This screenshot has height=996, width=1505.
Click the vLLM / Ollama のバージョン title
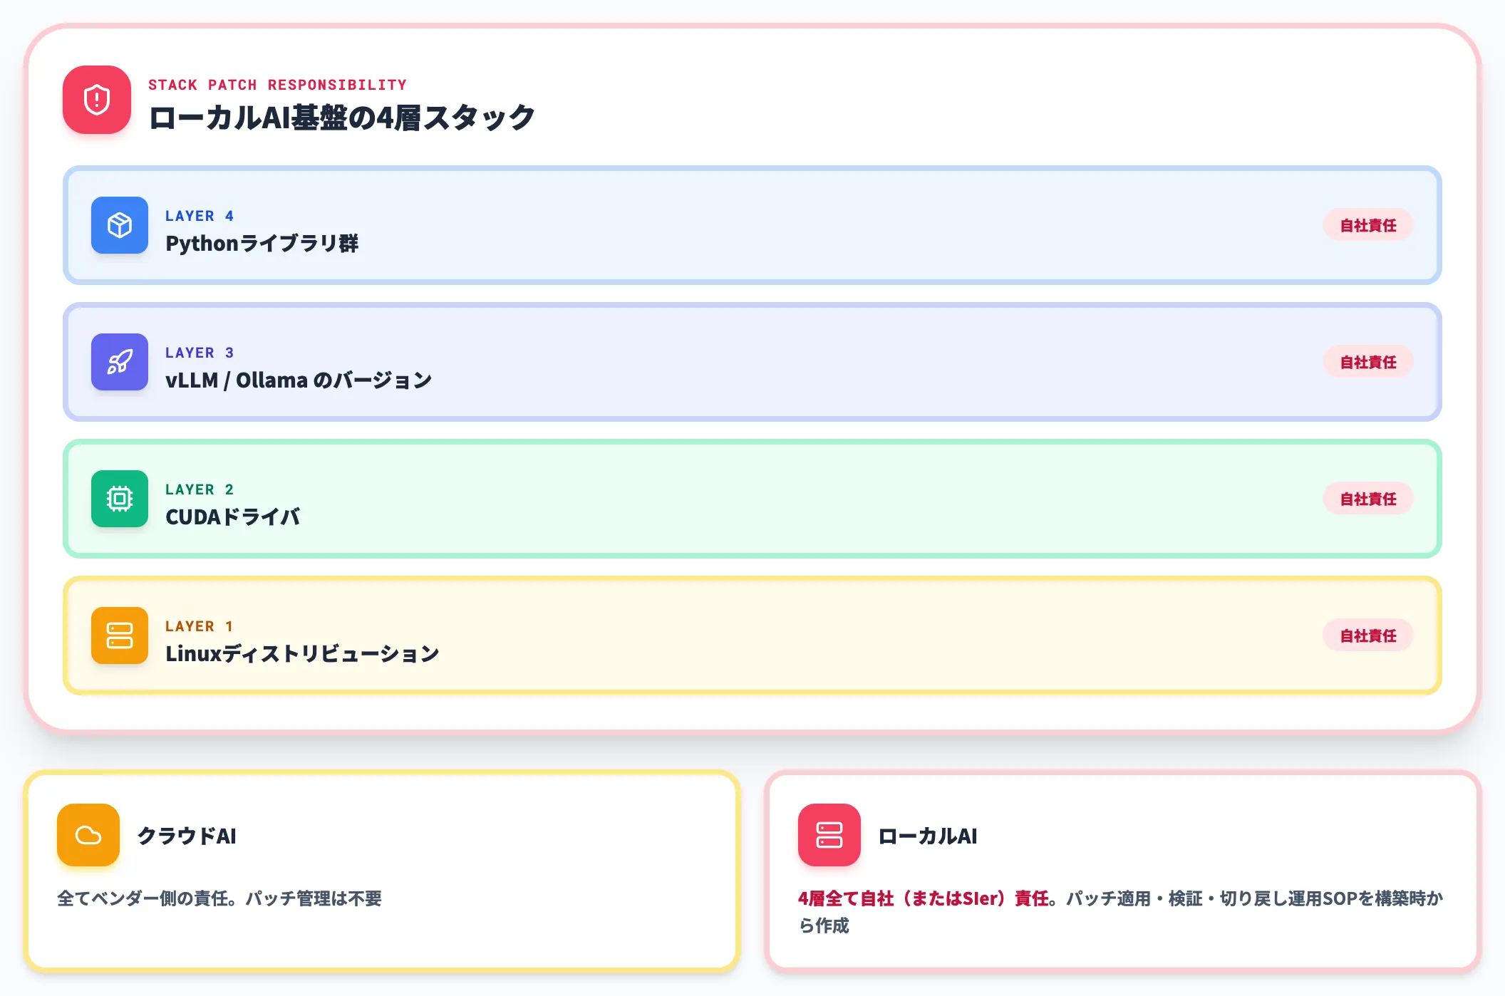pyautogui.click(x=299, y=380)
